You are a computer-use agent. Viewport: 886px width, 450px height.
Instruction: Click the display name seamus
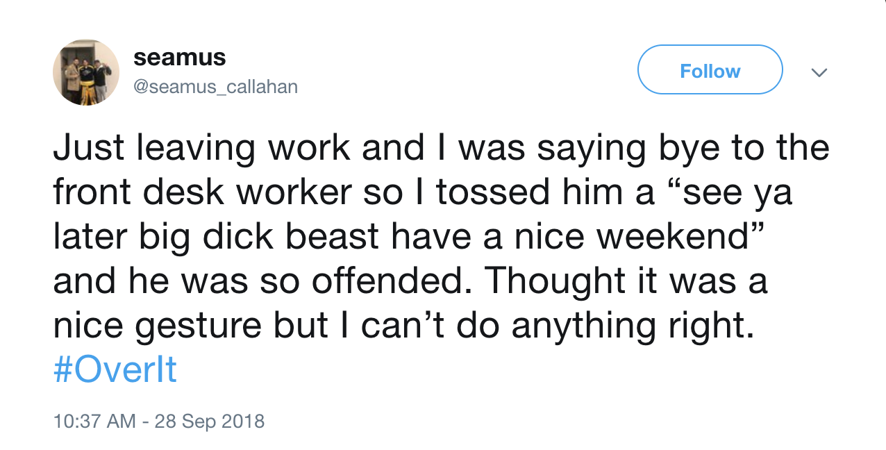click(x=180, y=57)
